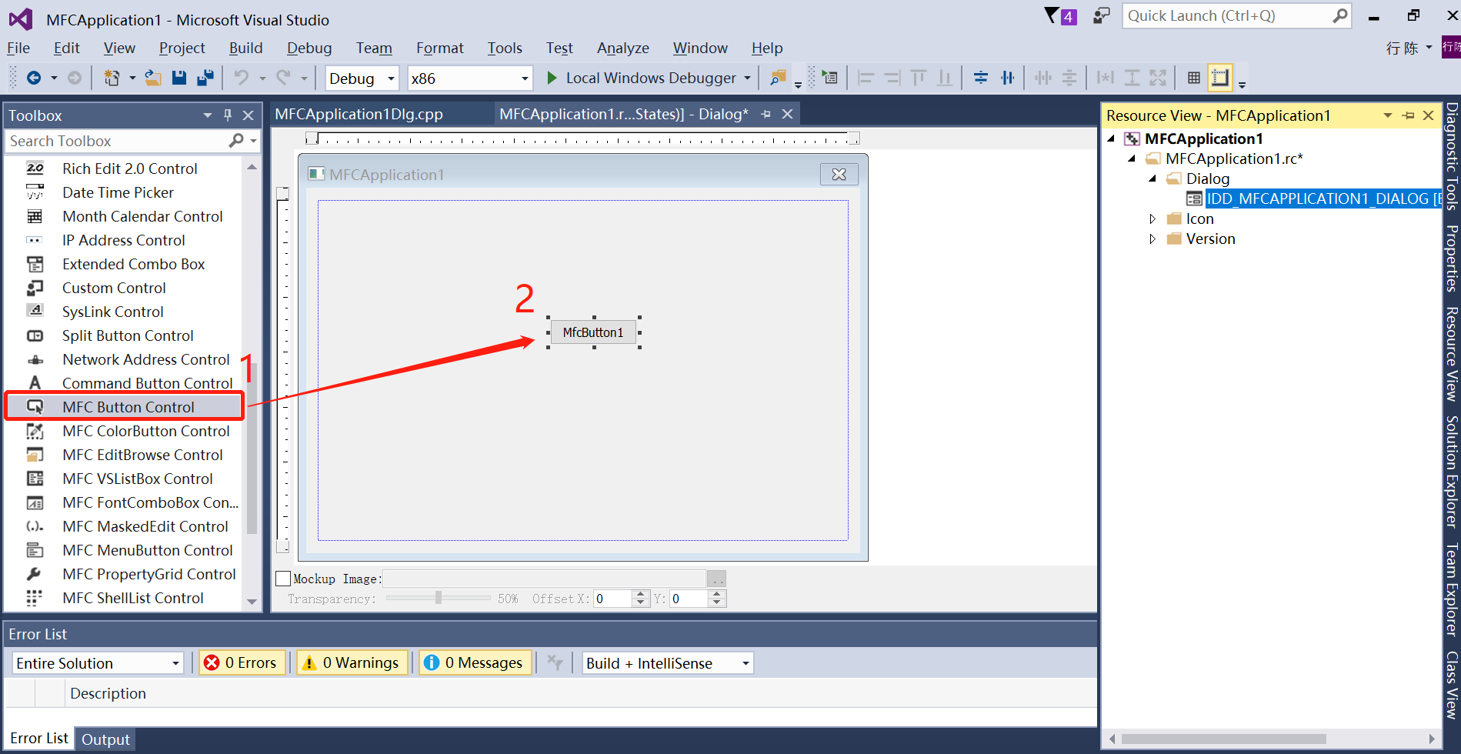Viewport: 1461px width, 754px height.
Task: Click the mockup image browse button
Action: click(x=716, y=579)
